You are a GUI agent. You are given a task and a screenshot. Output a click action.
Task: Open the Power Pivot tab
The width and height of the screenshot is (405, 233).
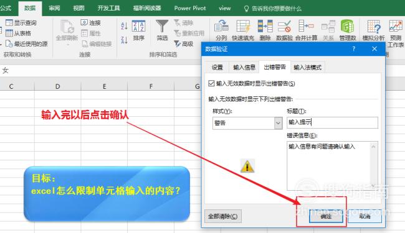(x=190, y=8)
